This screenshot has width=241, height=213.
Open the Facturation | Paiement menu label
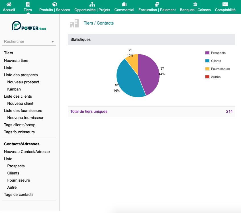click(x=157, y=10)
